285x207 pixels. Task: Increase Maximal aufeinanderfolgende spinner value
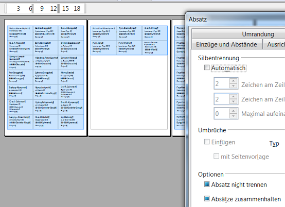[x=233, y=111]
